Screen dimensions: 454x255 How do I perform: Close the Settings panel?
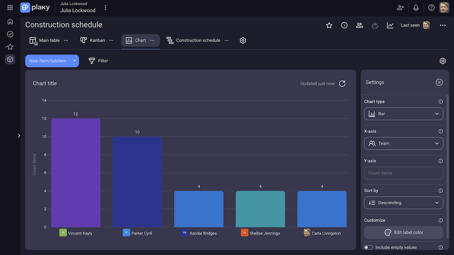click(x=439, y=82)
